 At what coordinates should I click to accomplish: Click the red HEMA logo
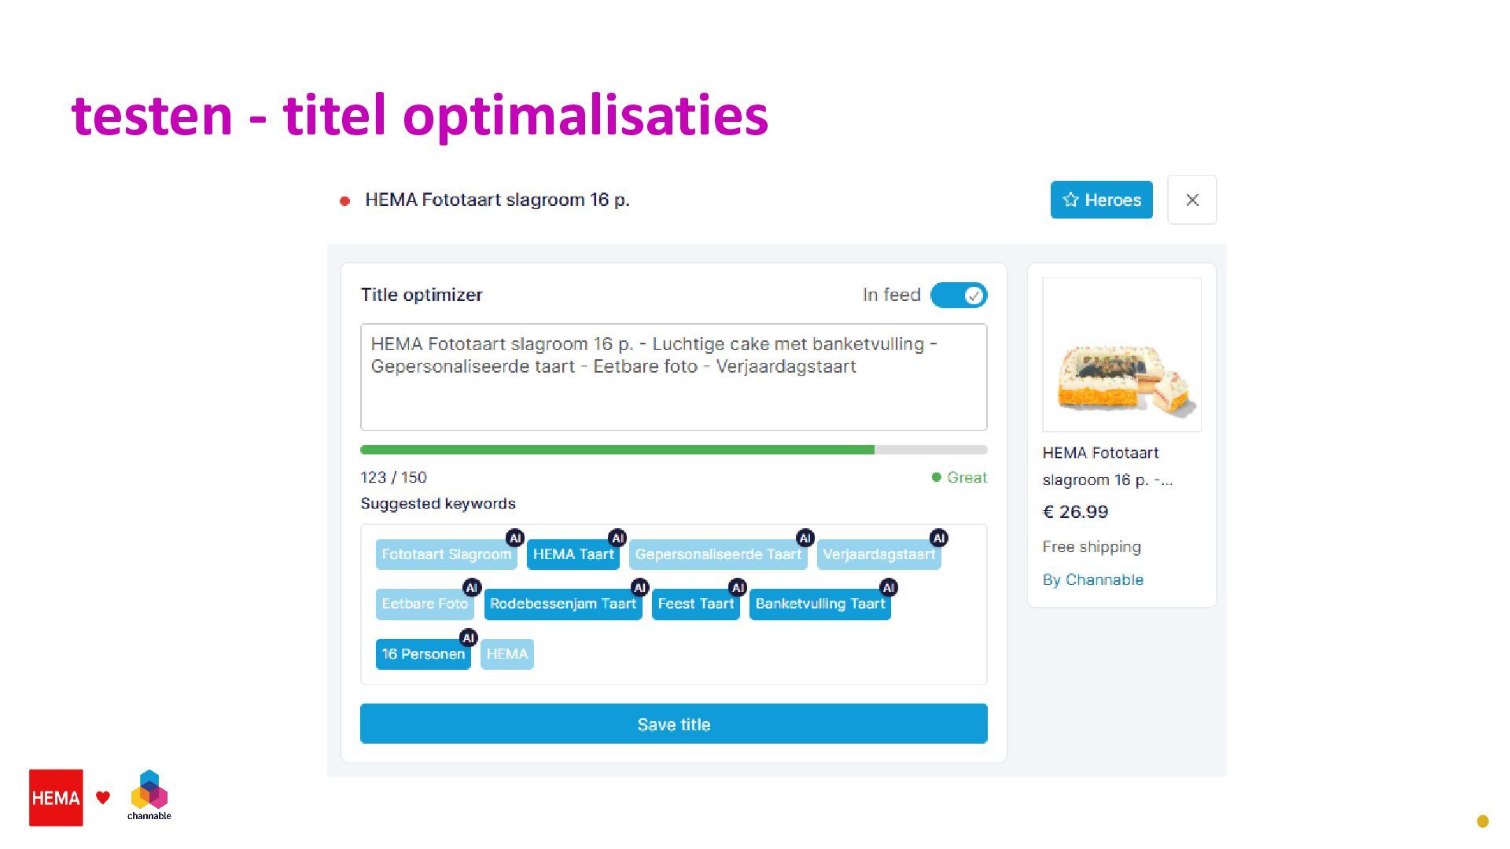pos(56,798)
